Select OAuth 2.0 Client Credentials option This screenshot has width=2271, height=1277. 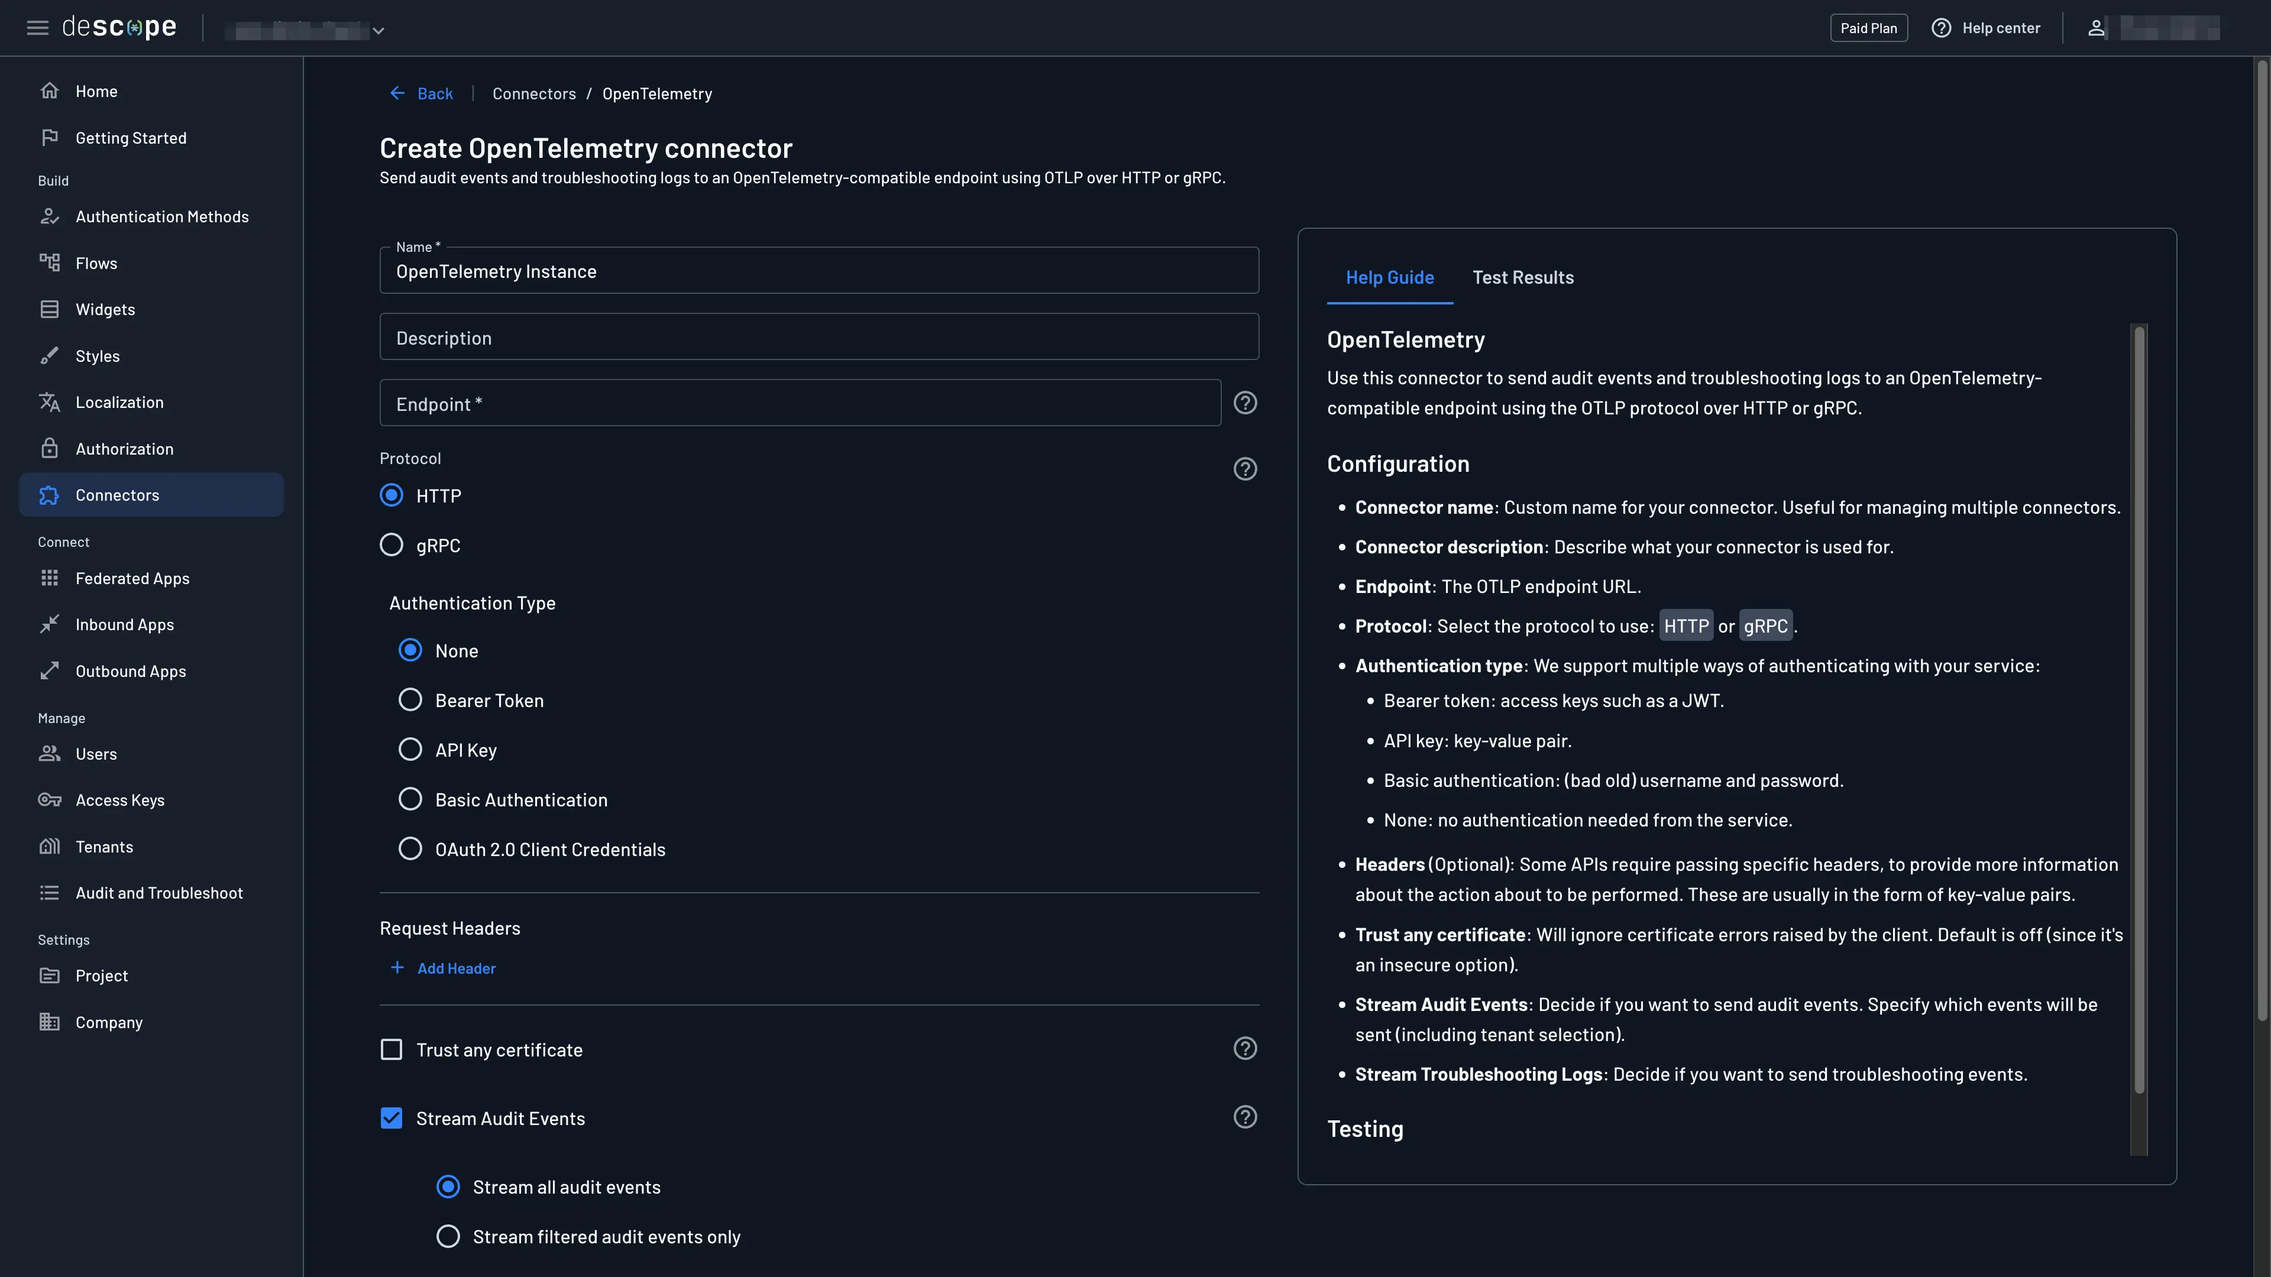tap(410, 849)
